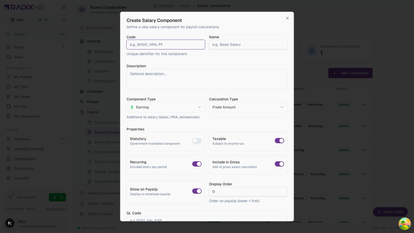The height and width of the screenshot is (233, 414).
Task: Open Module Debug link
Action: 100,214
